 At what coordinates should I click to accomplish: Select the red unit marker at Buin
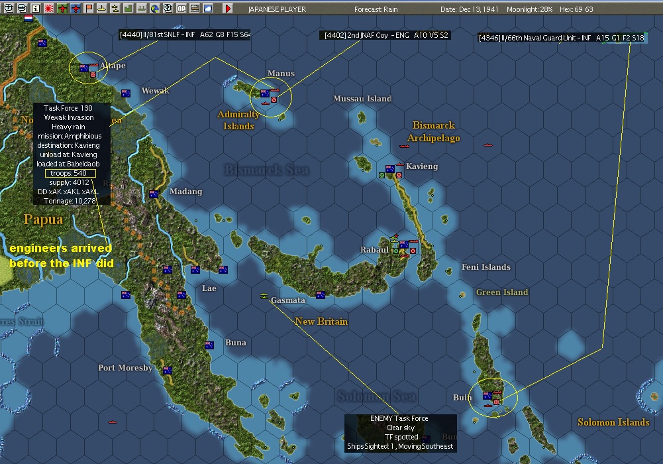[x=496, y=402]
